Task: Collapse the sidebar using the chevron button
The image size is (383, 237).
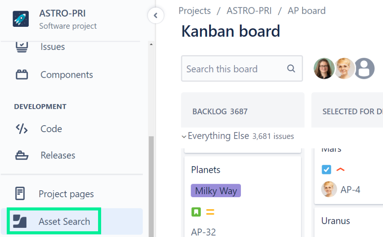Action: pyautogui.click(x=155, y=16)
